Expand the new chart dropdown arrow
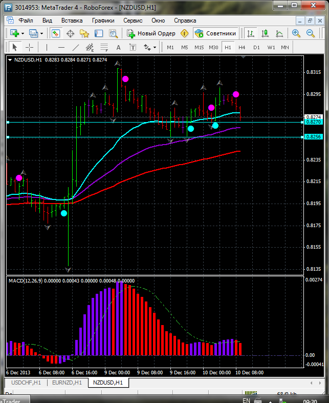The image size is (329, 403). click(x=23, y=33)
